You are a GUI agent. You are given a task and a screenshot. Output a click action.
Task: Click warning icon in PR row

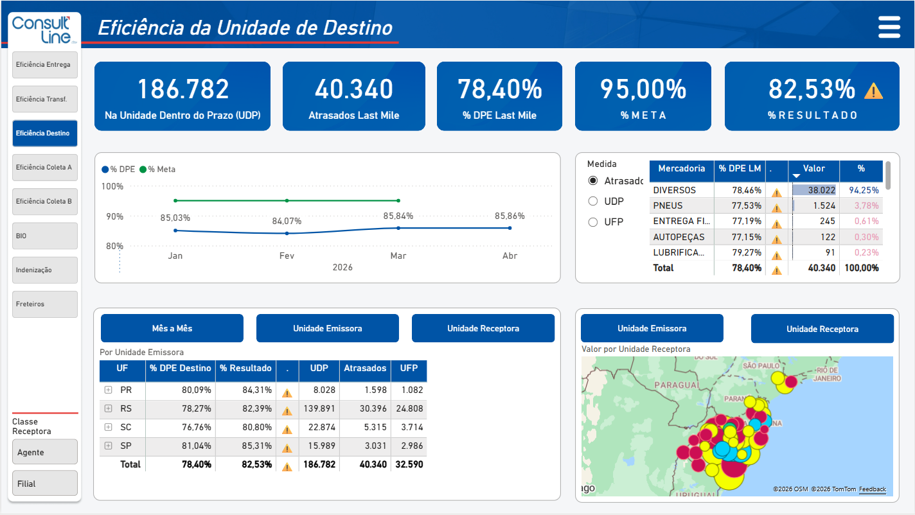tap(287, 392)
